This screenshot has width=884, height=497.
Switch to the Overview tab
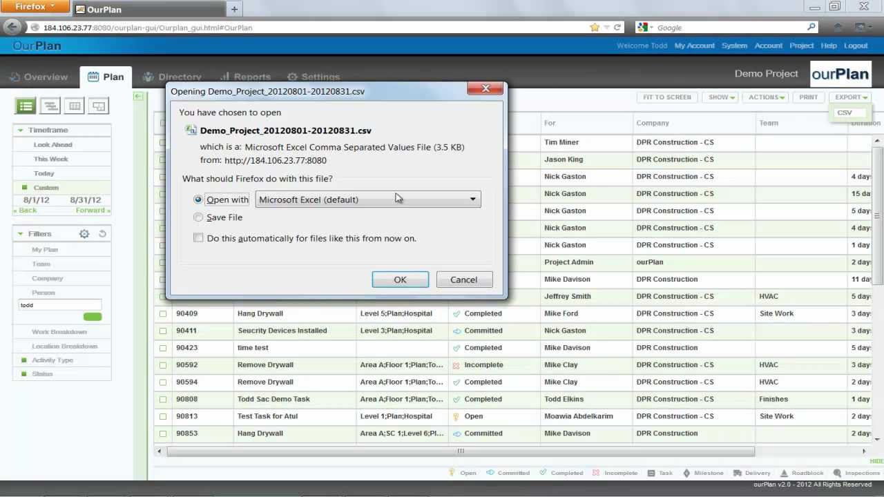tap(39, 77)
